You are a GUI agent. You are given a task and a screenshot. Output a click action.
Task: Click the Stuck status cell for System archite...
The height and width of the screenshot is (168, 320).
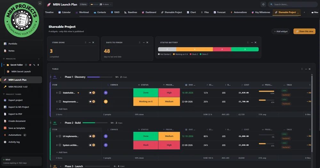click(146, 145)
